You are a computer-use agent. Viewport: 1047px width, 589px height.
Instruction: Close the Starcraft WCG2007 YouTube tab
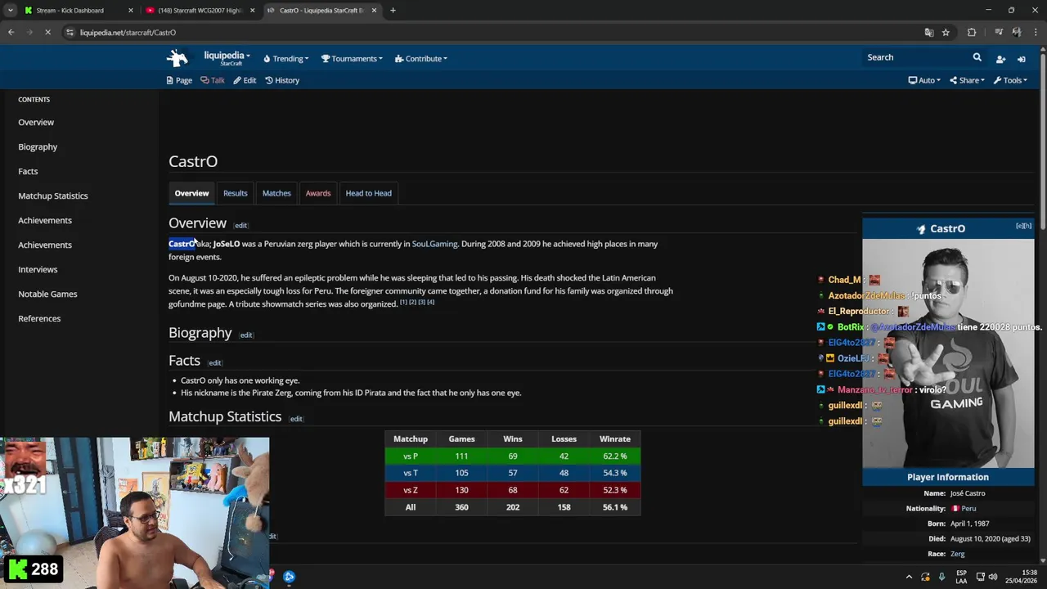click(x=252, y=11)
